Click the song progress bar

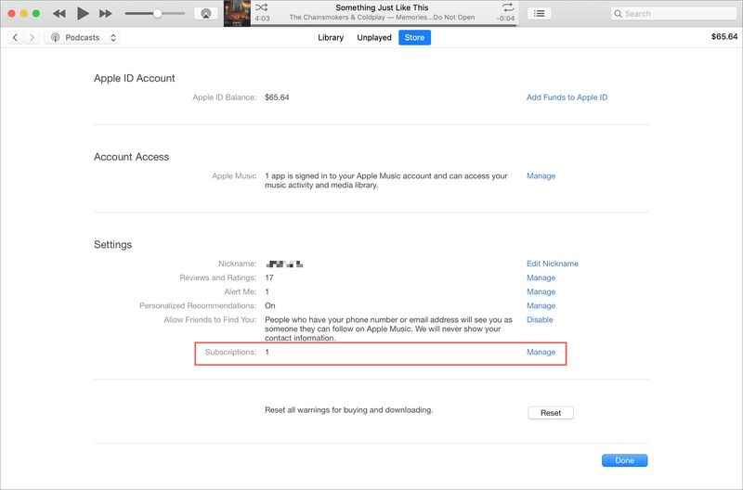point(383,26)
